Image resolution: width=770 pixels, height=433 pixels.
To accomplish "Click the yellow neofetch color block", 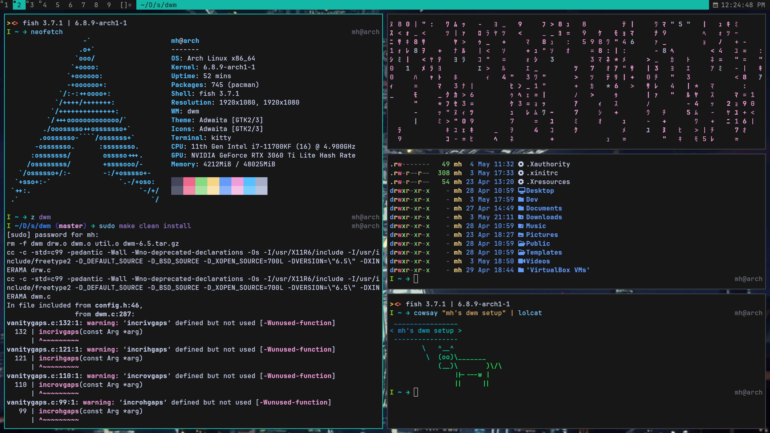I will pyautogui.click(x=213, y=186).
